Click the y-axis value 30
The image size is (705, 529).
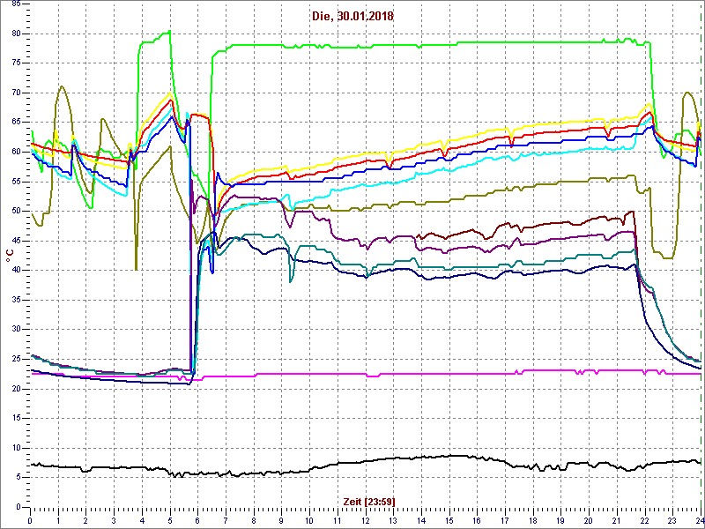click(x=16, y=329)
